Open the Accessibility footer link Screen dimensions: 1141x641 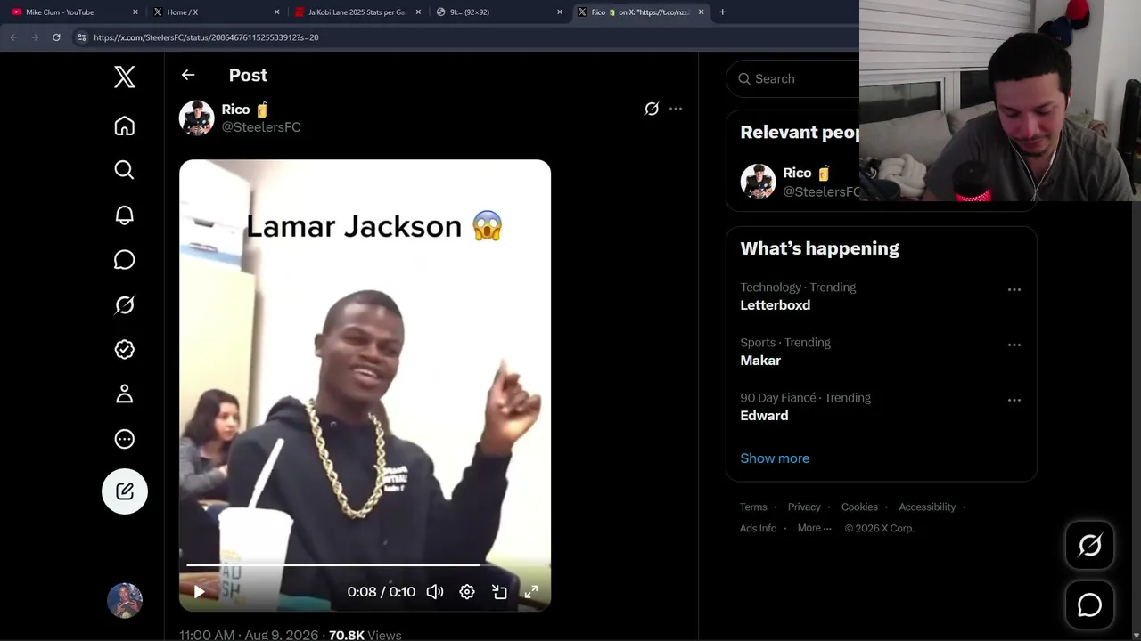927,507
